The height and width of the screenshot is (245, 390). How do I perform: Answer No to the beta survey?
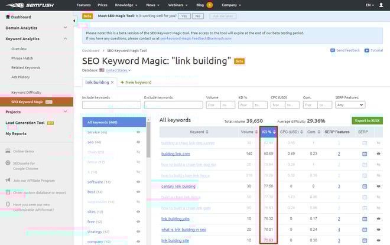198,16
